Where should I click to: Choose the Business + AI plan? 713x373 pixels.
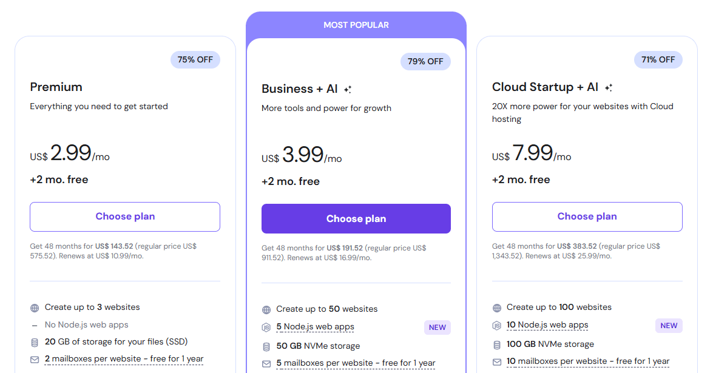(x=356, y=218)
